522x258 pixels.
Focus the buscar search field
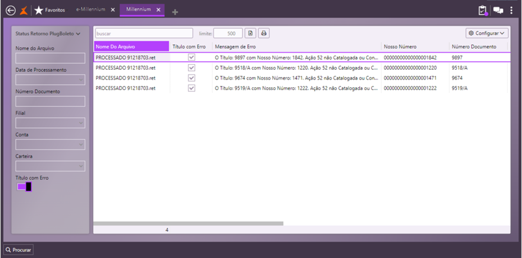[x=144, y=33]
